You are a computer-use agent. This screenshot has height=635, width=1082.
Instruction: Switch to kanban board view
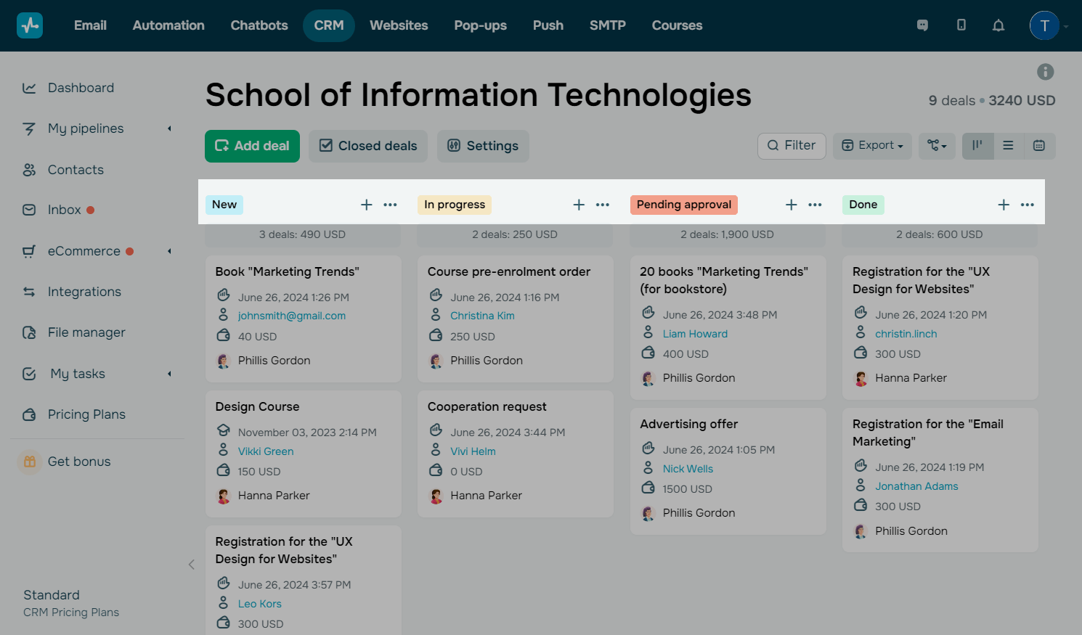[x=977, y=146]
